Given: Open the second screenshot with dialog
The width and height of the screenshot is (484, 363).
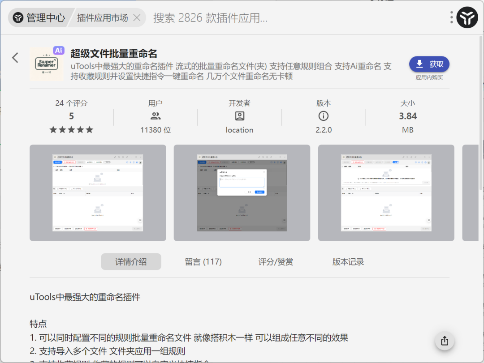Looking at the screenshot, I should coord(242,193).
